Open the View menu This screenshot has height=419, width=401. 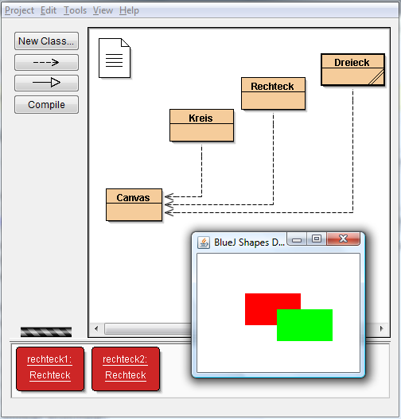tap(103, 10)
